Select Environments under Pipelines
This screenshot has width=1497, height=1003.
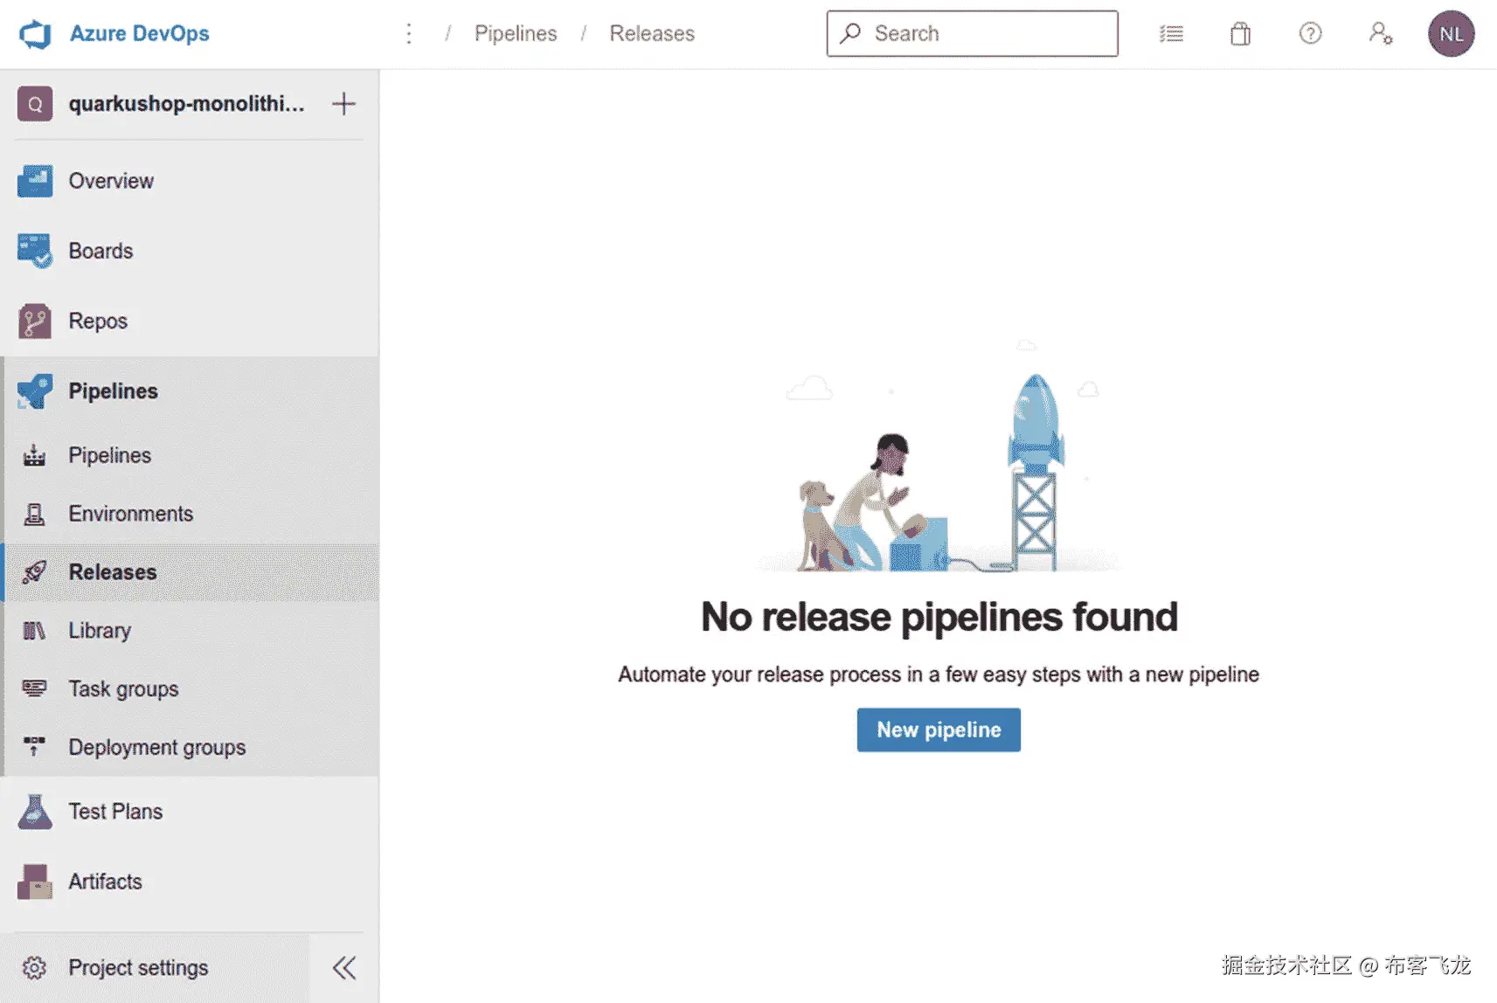click(130, 514)
